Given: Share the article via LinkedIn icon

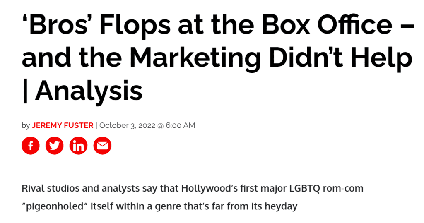Looking at the screenshot, I should (x=78, y=146).
